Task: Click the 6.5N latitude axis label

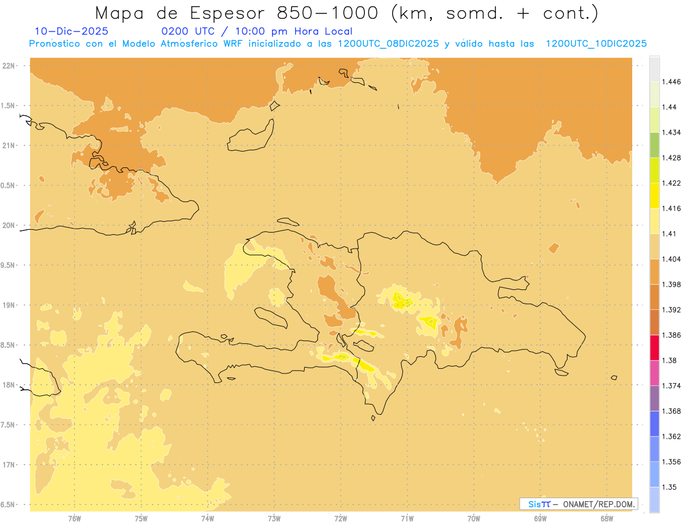Action: click(9, 504)
